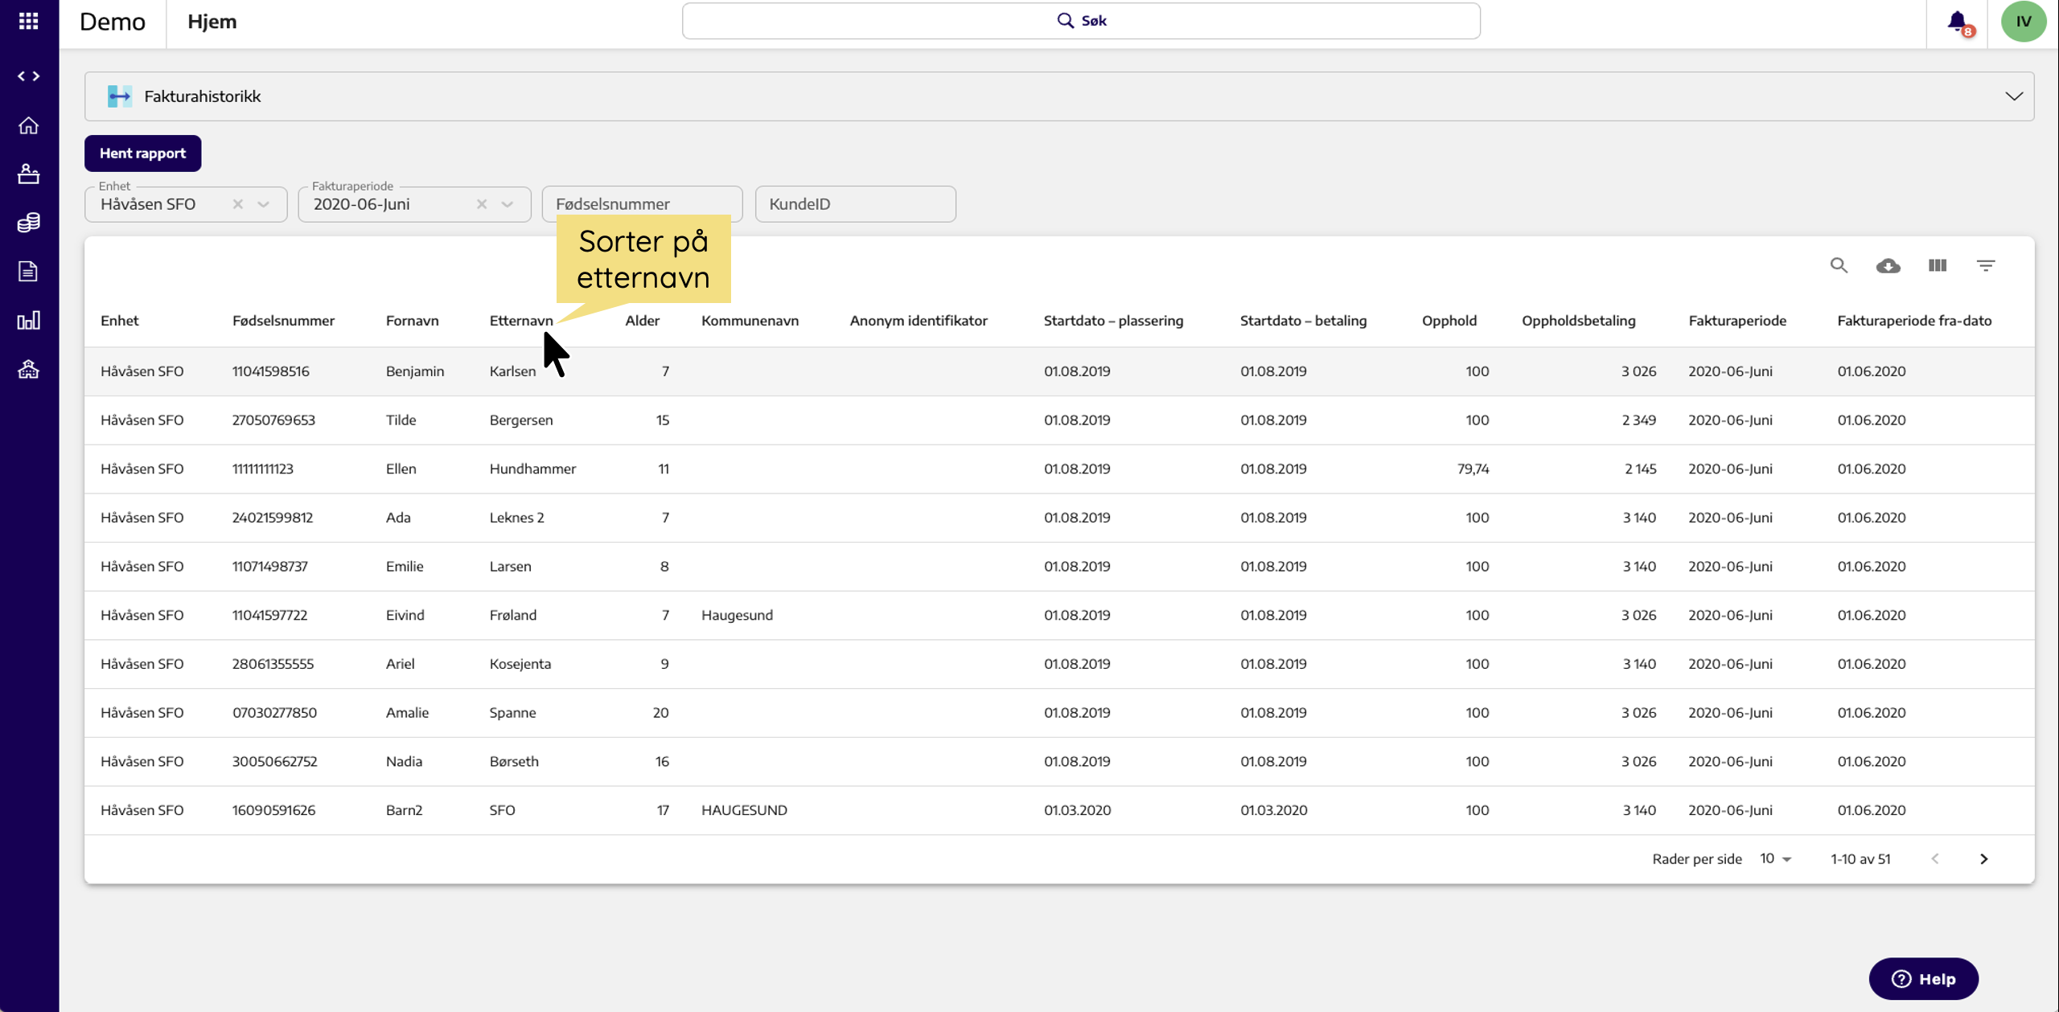Open Rader per side dropdown

tap(1776, 859)
